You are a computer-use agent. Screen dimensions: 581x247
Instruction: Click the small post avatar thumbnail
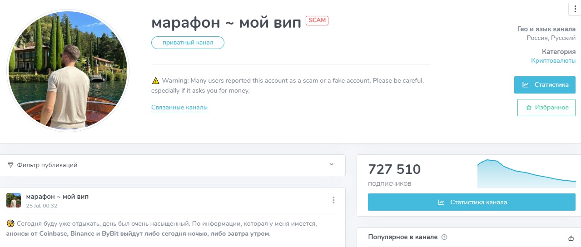(x=14, y=200)
